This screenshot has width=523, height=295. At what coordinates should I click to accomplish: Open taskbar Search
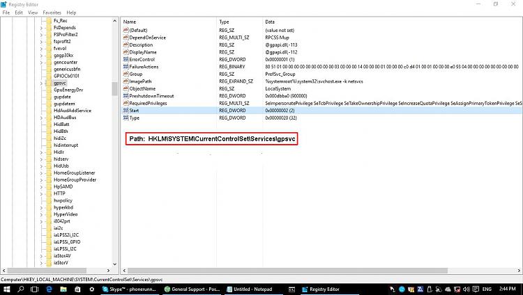(21, 289)
